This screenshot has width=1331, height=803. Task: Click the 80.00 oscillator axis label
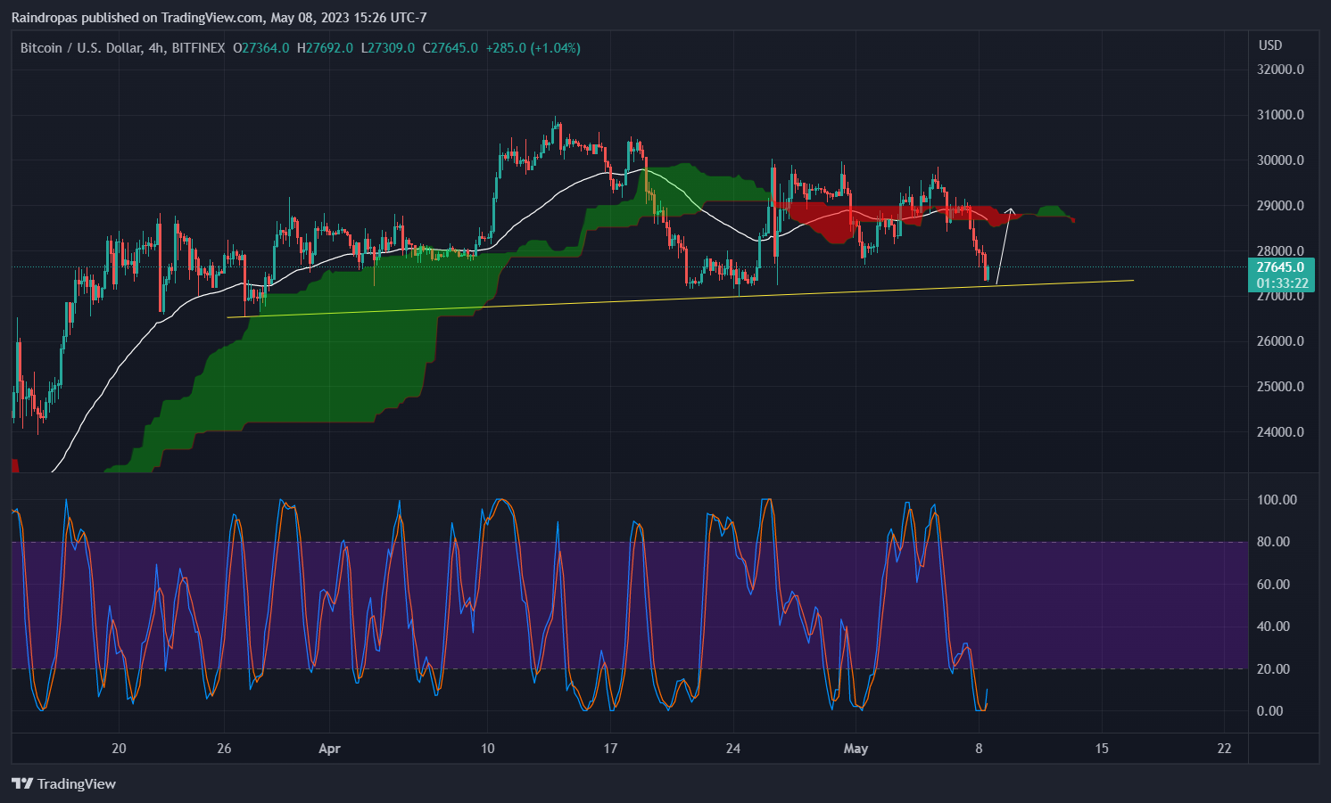click(1273, 542)
